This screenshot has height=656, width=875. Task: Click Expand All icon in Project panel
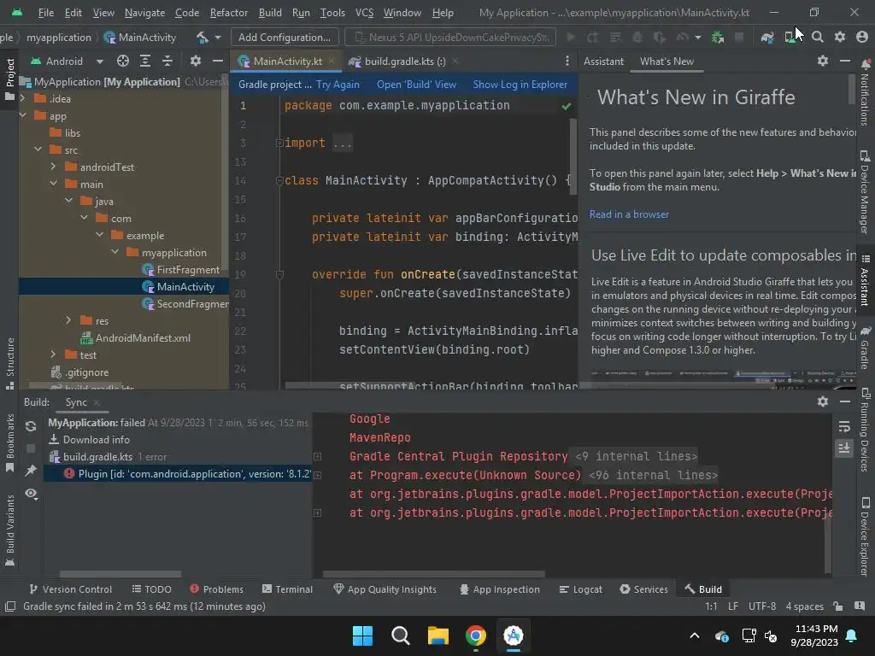point(145,61)
